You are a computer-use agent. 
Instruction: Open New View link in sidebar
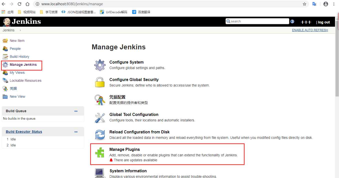(x=17, y=96)
